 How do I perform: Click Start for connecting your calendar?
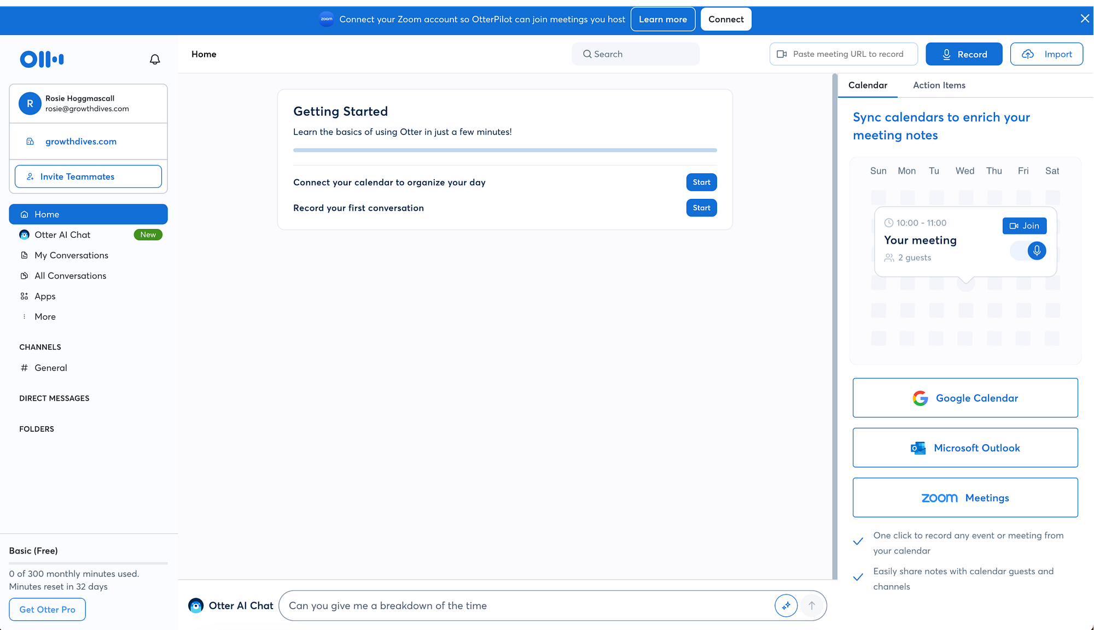(701, 182)
